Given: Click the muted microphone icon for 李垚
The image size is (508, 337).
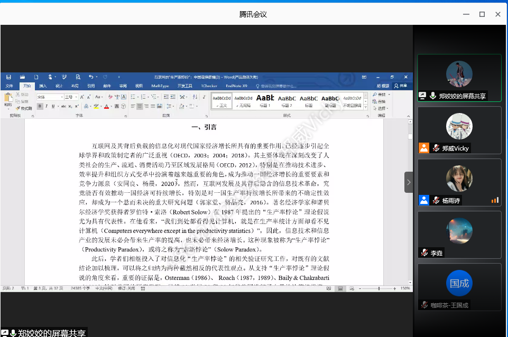Looking at the screenshot, I should (x=424, y=253).
